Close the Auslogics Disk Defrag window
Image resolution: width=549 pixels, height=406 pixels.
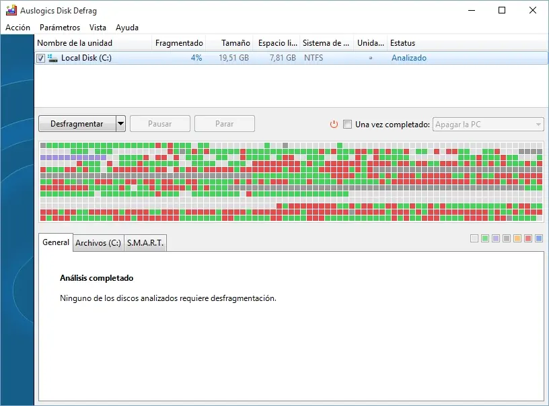(533, 11)
